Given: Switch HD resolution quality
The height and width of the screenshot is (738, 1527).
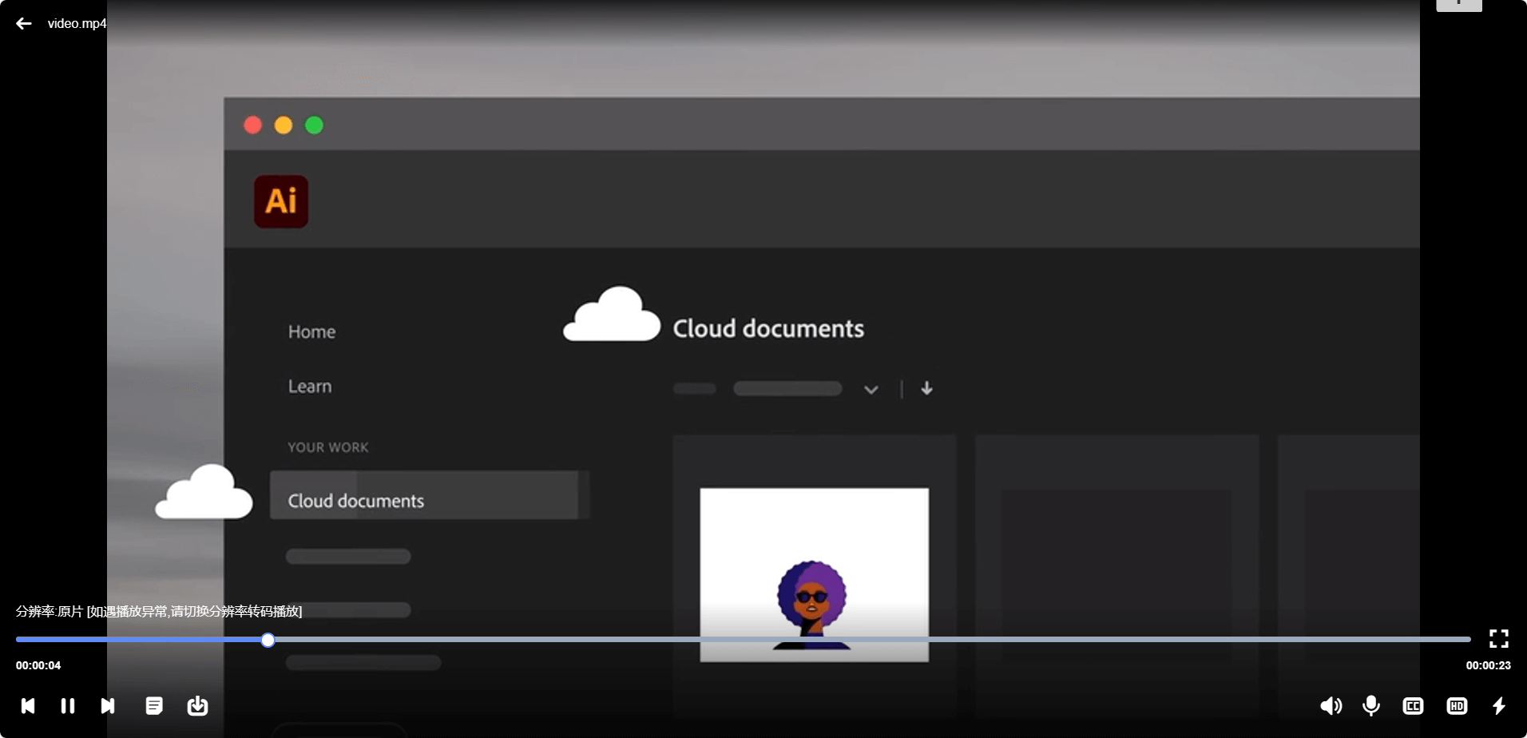Looking at the screenshot, I should coord(1457,706).
